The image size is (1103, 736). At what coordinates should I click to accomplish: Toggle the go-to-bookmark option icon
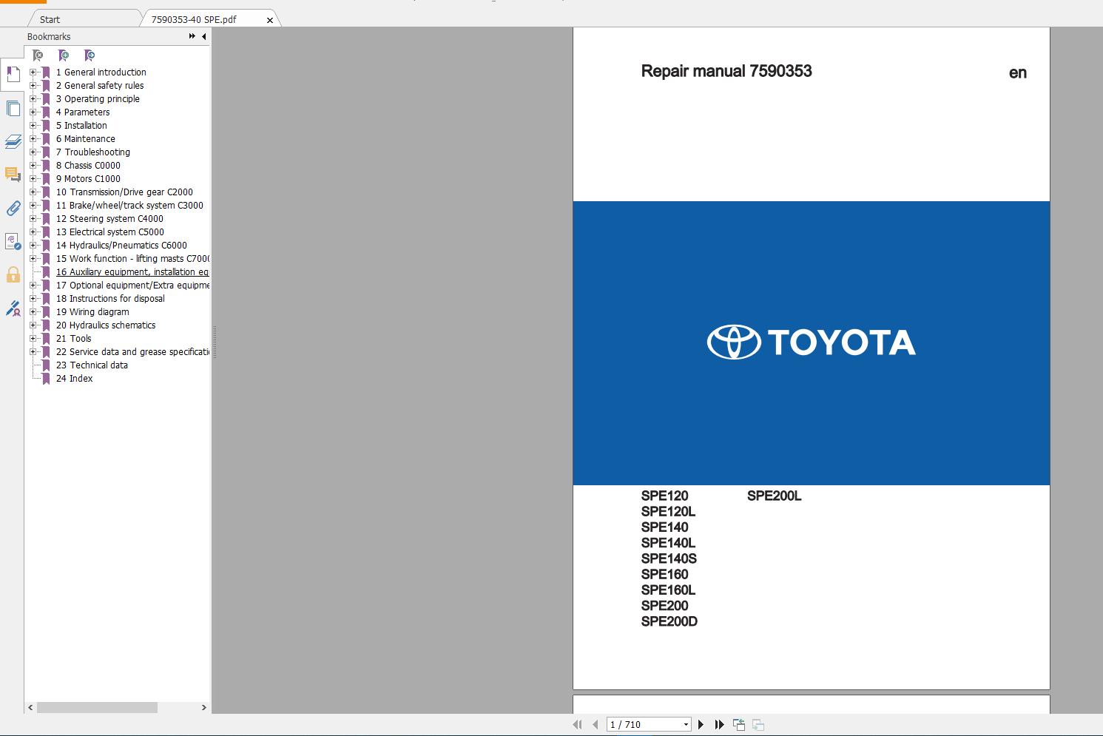point(90,55)
